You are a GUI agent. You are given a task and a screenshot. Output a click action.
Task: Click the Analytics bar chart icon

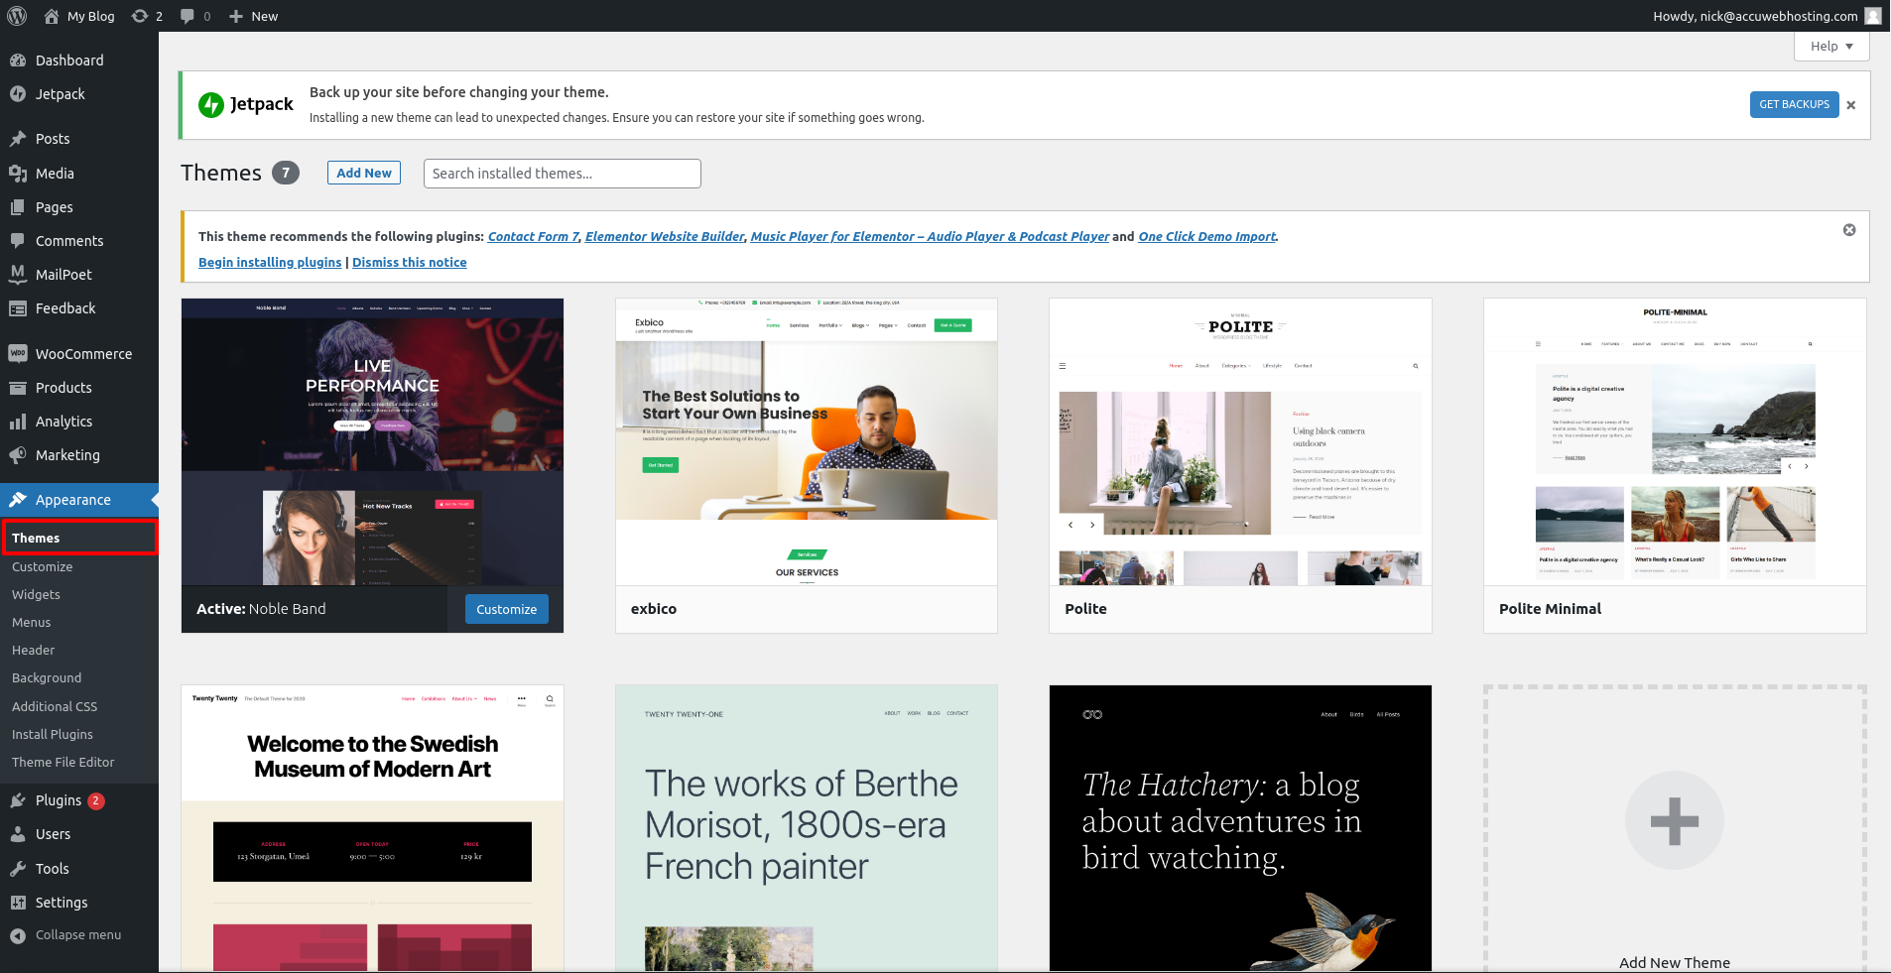(18, 422)
